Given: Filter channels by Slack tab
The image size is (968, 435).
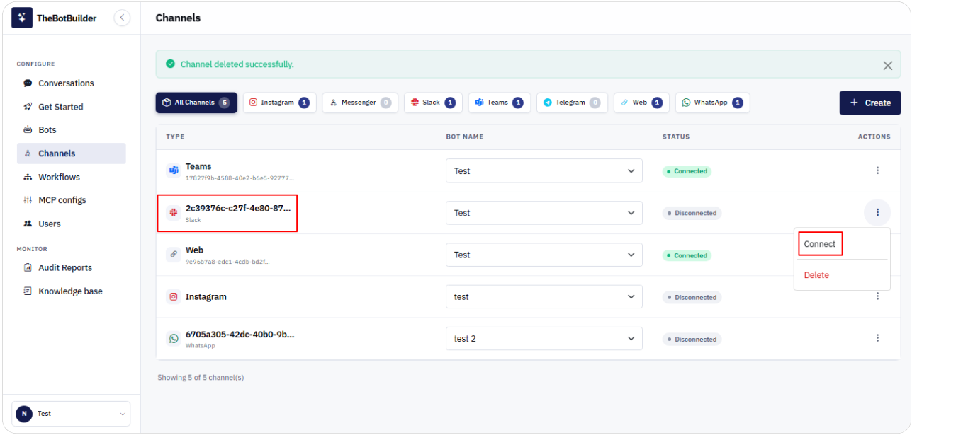Looking at the screenshot, I should (433, 103).
